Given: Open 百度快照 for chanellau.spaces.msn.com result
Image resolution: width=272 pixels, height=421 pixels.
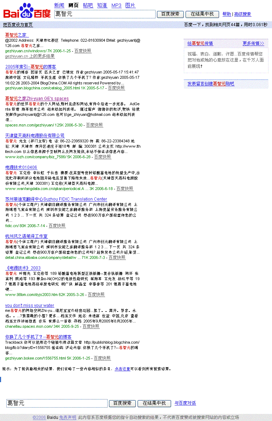Looking at the screenshot, I should (91, 326).
